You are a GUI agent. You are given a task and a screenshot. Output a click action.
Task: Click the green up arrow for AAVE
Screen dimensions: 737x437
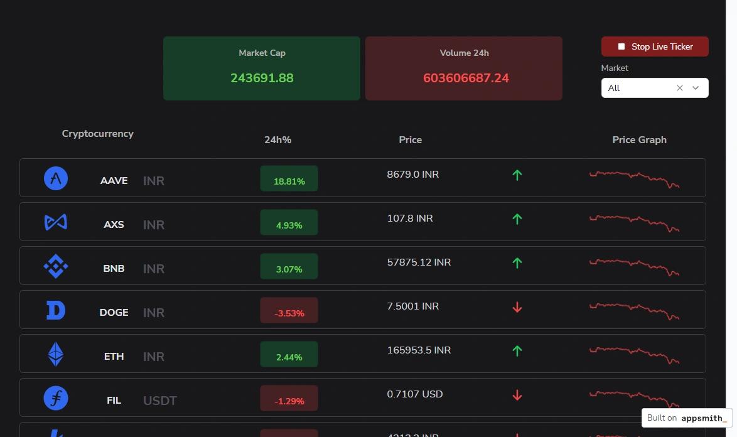pyautogui.click(x=517, y=175)
